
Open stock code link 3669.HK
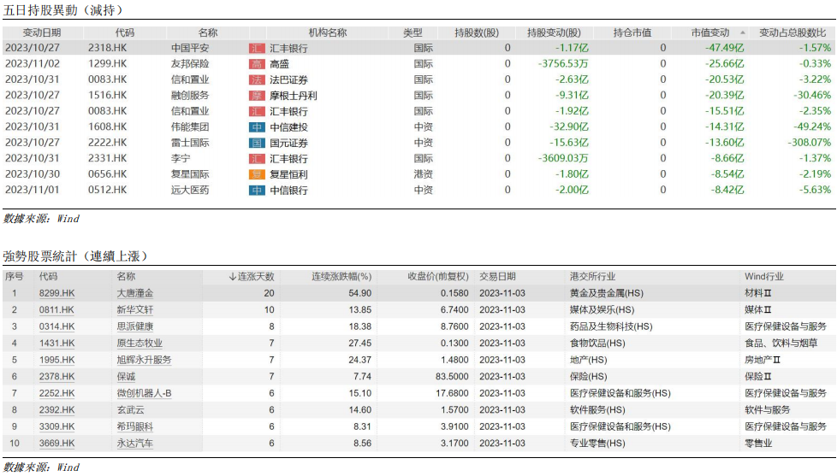click(x=57, y=443)
